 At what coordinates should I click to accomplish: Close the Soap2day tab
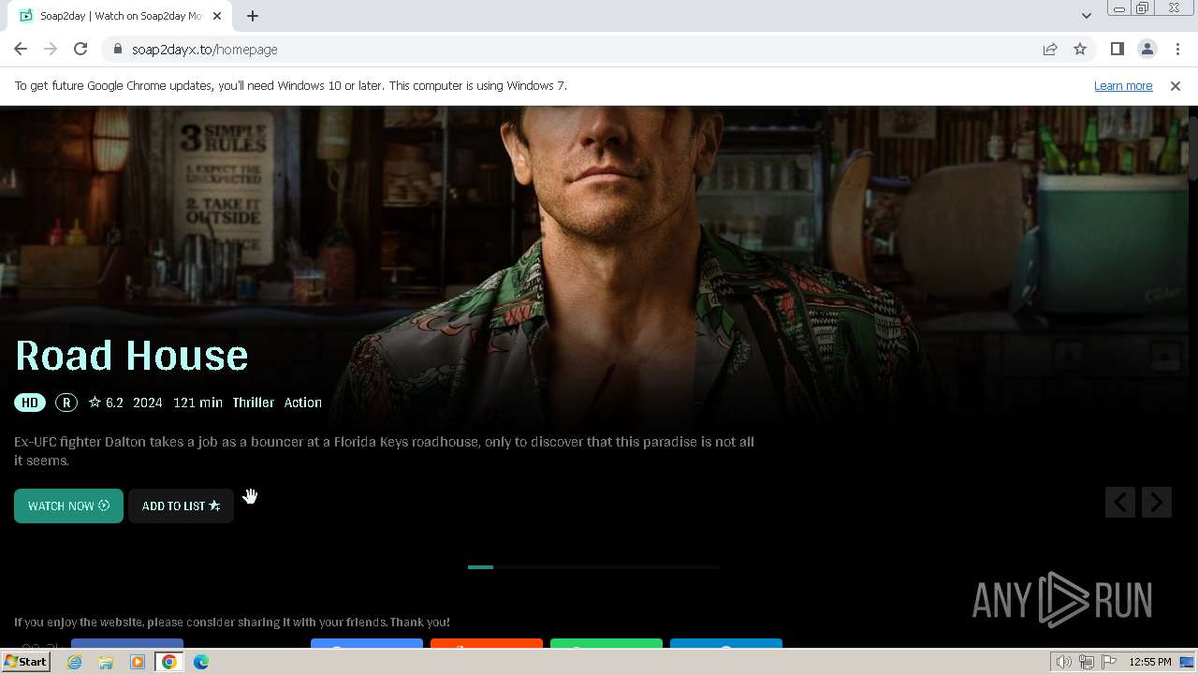[x=217, y=16]
